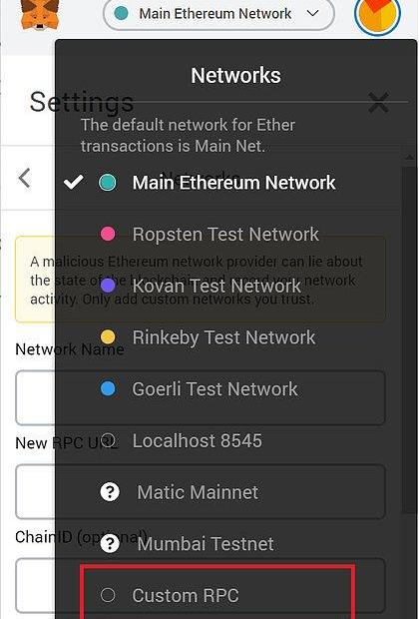Select the Localhost 8545 radio circle
Screen dimensions: 419x619
(108, 440)
